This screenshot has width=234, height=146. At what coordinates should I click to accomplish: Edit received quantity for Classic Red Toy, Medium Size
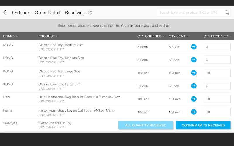217,47
